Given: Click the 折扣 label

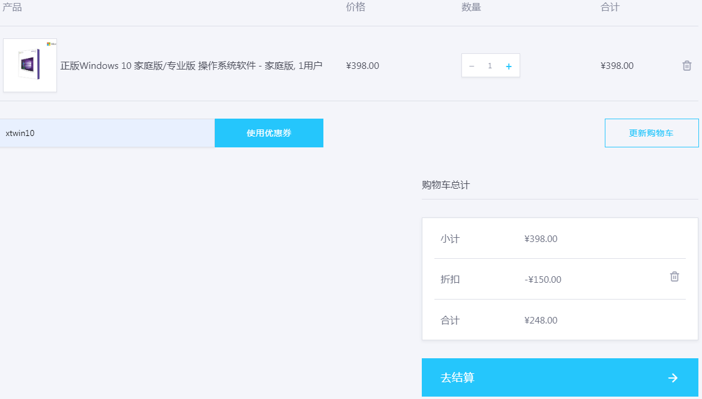Looking at the screenshot, I should [x=450, y=279].
